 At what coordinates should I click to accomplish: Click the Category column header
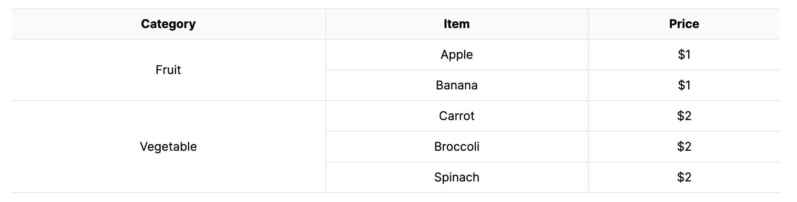168,24
